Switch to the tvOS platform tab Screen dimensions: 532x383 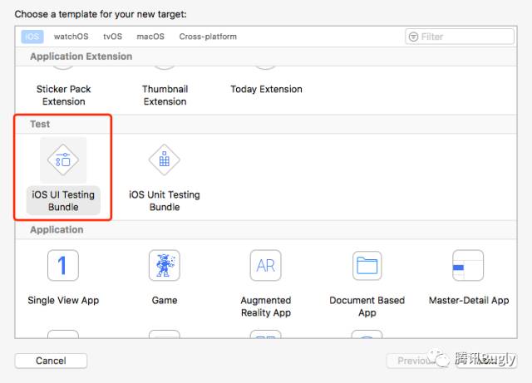tap(113, 37)
